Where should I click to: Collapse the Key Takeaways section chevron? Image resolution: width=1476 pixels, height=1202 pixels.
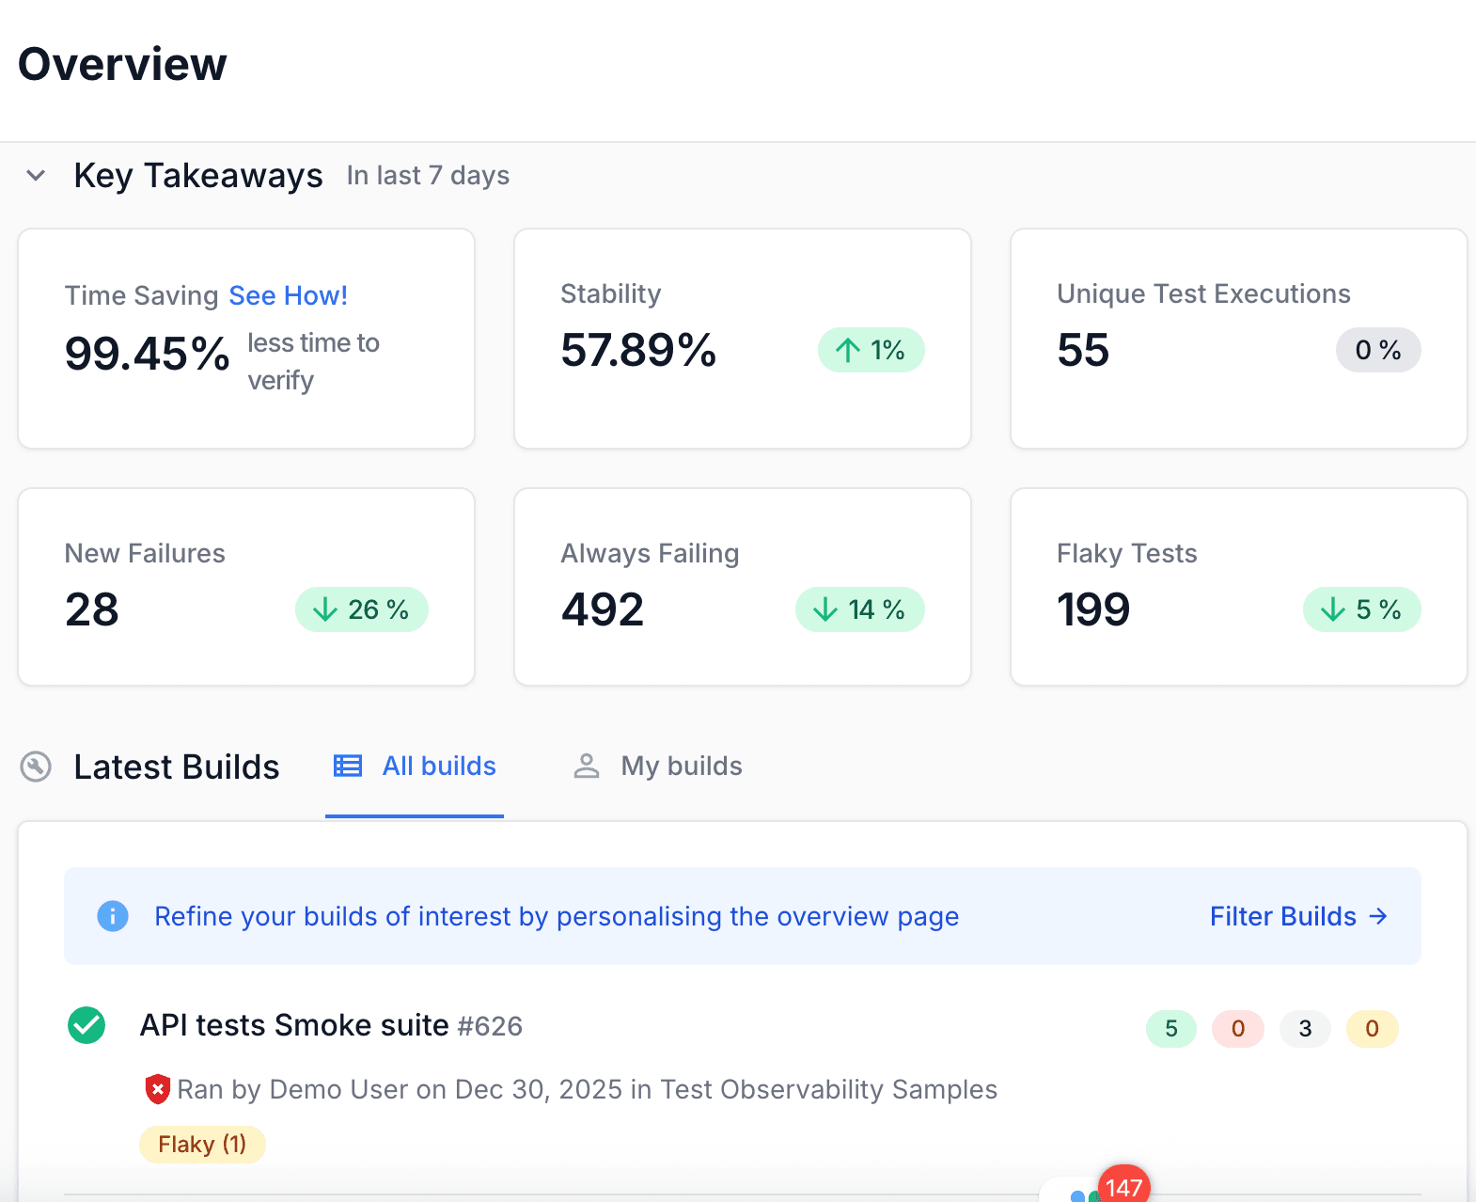click(x=36, y=176)
